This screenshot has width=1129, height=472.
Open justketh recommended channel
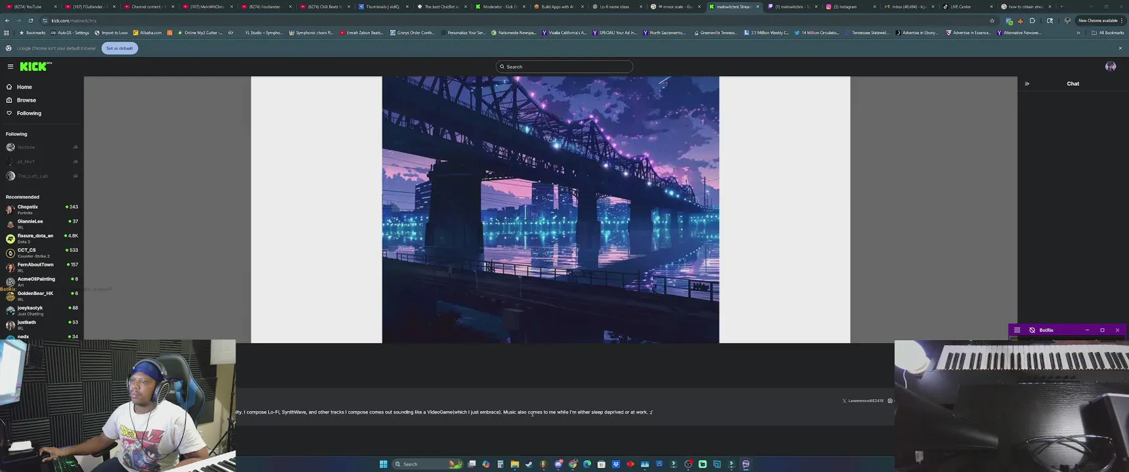41,324
